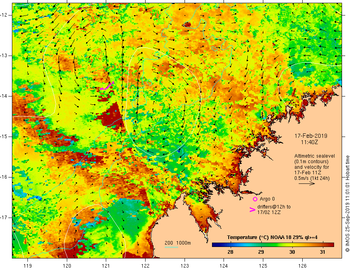Image resolution: width=350 pixels, height=270 pixels.
Task: Click the color bar tick label 31
Action: [323, 252]
